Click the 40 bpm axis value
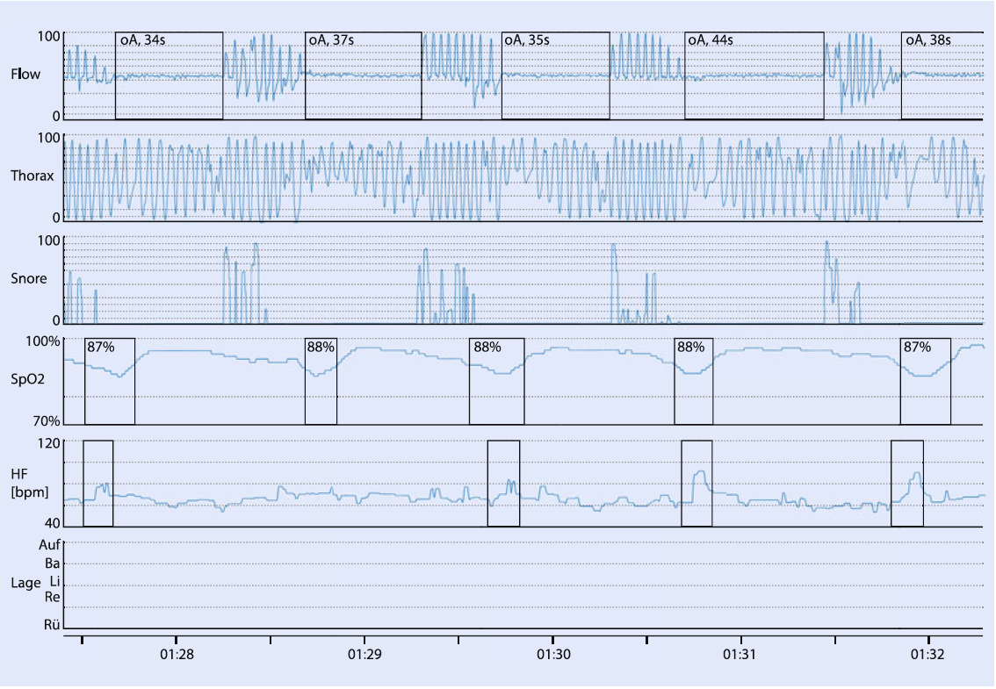The image size is (996, 689). point(54,524)
